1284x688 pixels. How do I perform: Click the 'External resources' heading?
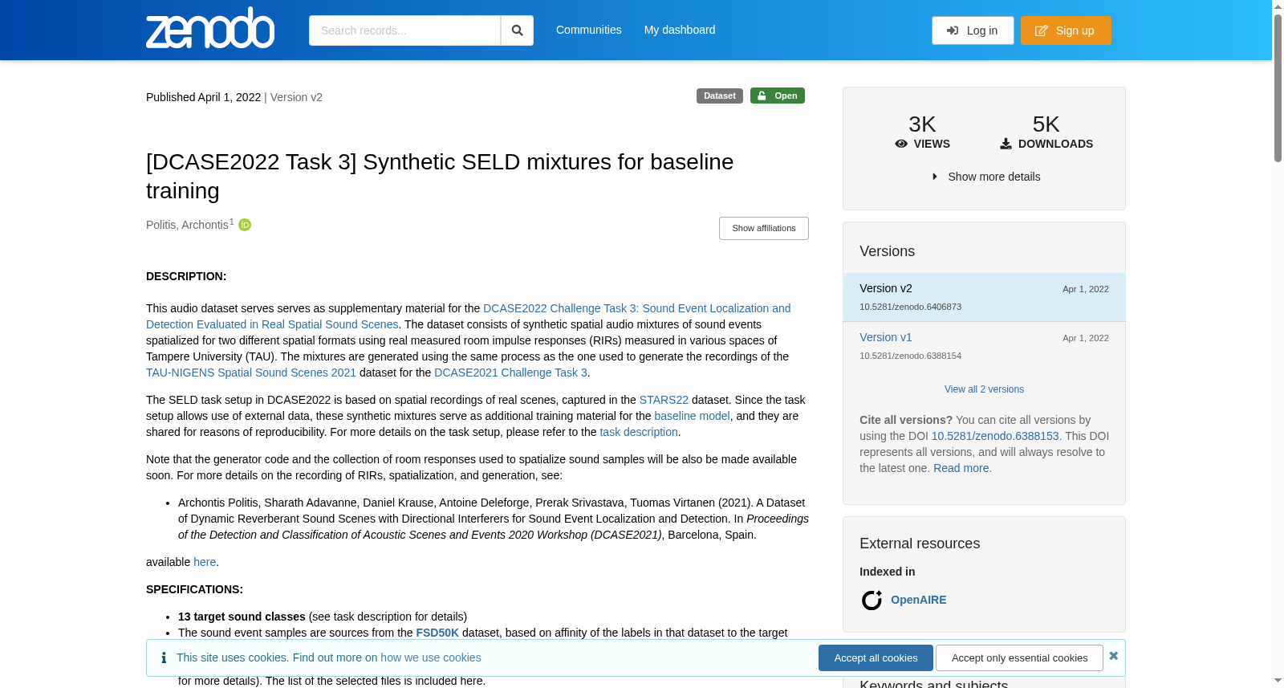pyautogui.click(x=920, y=543)
